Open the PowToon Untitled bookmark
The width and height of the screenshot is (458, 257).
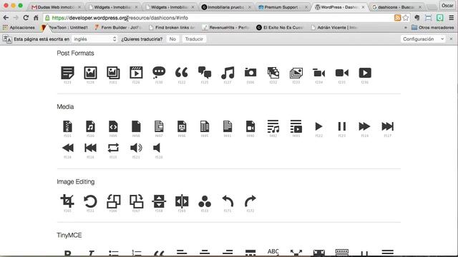(x=64, y=27)
